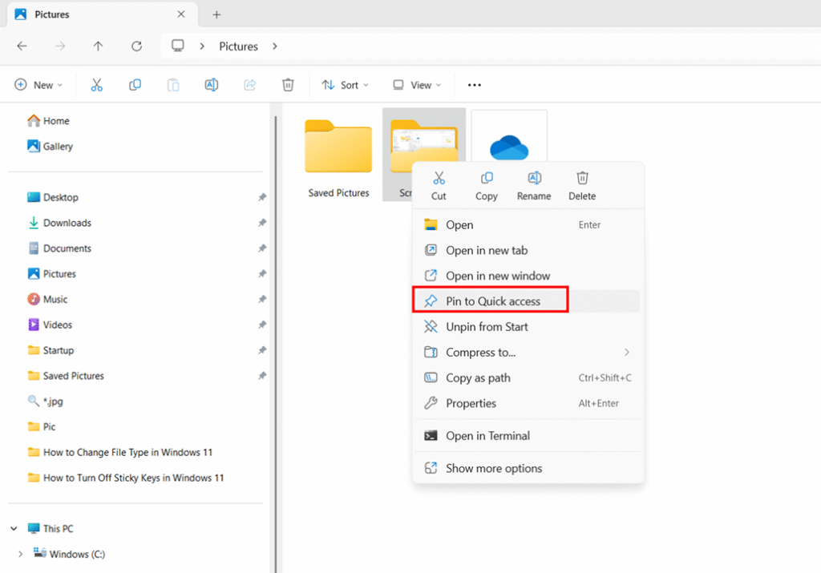
Task: Click the This PC monitor icon in address bar
Action: click(x=178, y=46)
